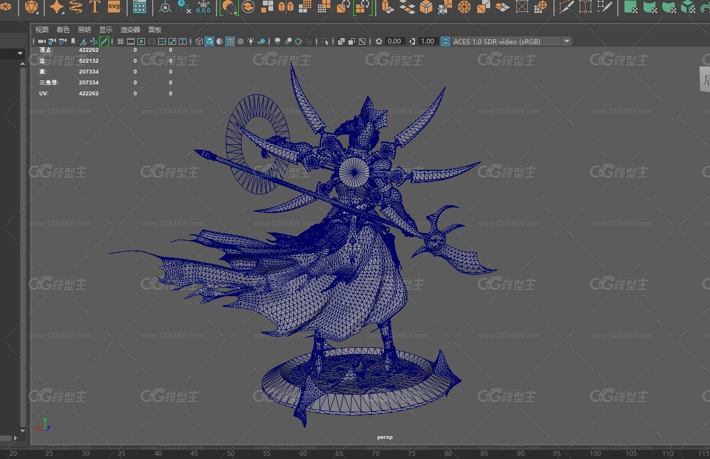The height and width of the screenshot is (459, 710).
Task: Toggle the resolution gate display
Action: tap(141, 41)
